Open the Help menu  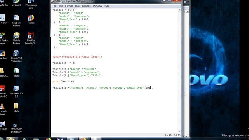[x=107, y=6]
